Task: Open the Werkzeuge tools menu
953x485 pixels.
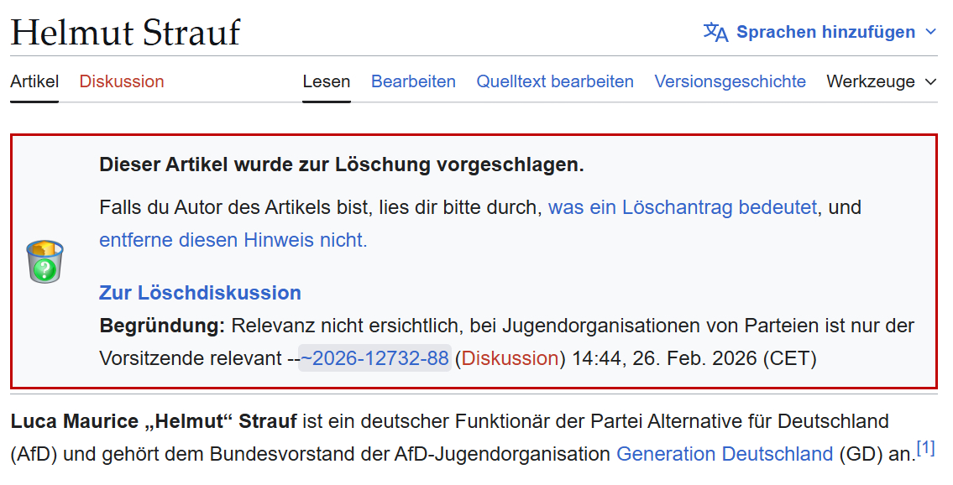Action: (x=870, y=81)
